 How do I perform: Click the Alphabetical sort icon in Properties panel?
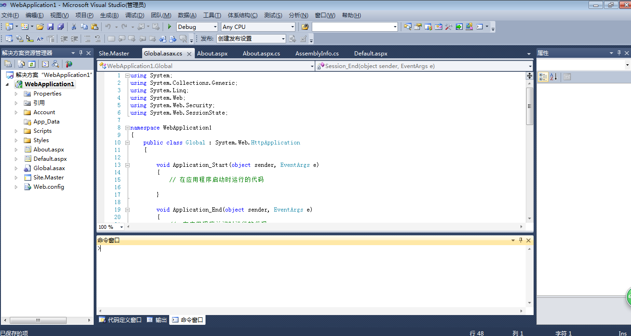coord(553,77)
